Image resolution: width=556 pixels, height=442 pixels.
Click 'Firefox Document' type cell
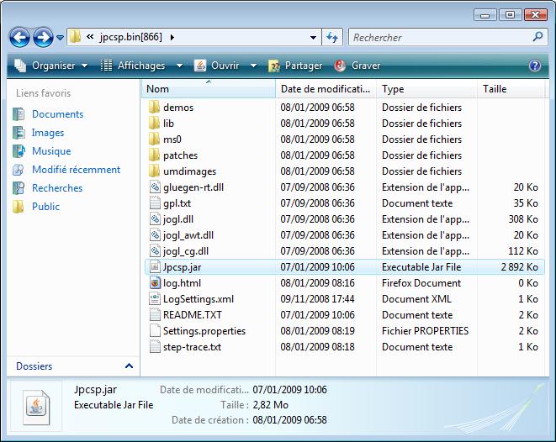click(421, 283)
